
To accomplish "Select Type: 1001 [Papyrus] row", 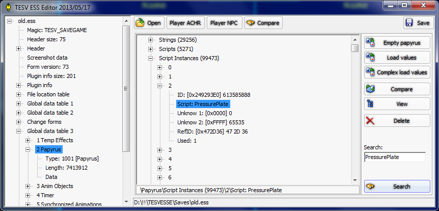I will 72,159.
